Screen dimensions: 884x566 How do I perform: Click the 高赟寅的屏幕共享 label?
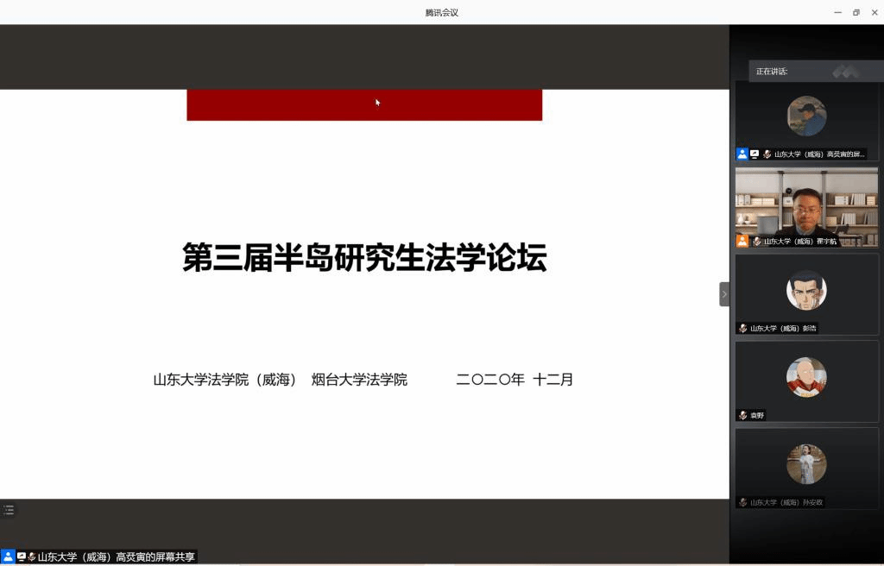(117, 557)
